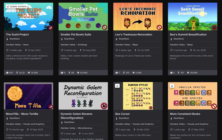Open More Consistent Books title link
Viewport: 222px width, 140px height.
pos(185,114)
